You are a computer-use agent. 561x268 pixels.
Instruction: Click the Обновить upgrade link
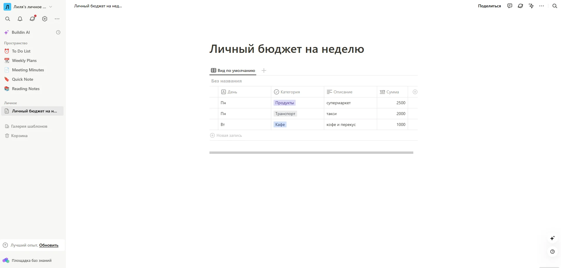[x=49, y=245]
